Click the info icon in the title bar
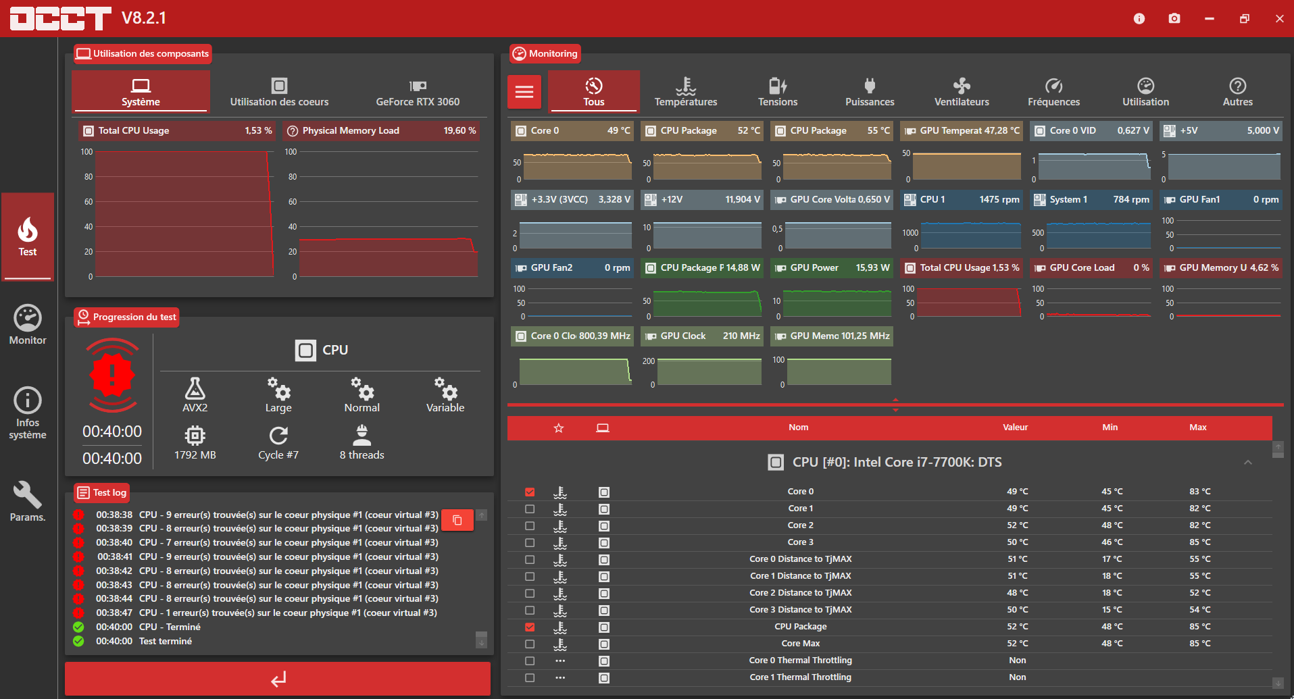The height and width of the screenshot is (699, 1294). (1139, 18)
